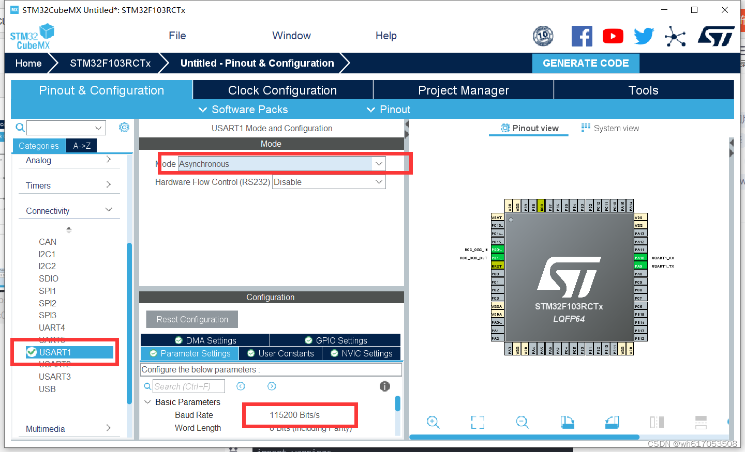Open the Pinout dropdown menu
The width and height of the screenshot is (745, 452).
[x=389, y=110]
